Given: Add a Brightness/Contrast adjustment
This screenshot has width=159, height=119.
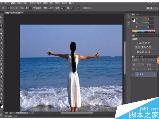Looking at the screenshot, I should pyautogui.click(x=137, y=43).
